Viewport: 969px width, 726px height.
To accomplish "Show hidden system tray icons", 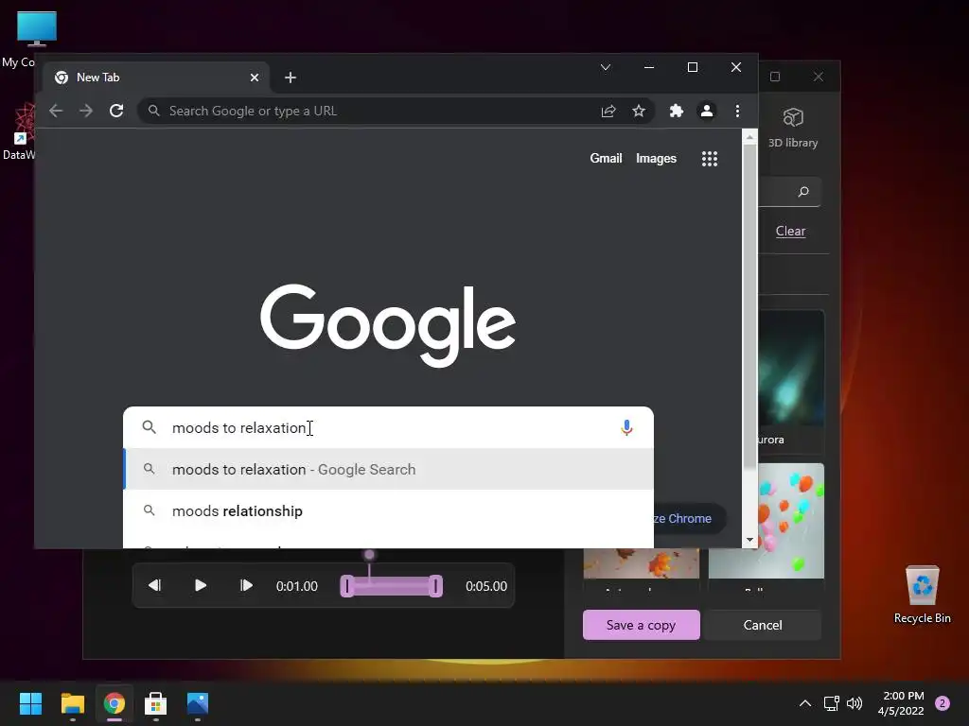I will pos(804,703).
